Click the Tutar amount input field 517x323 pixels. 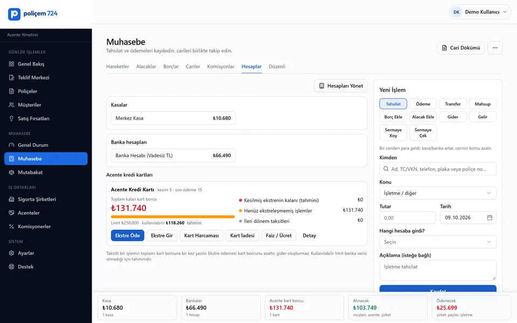[408, 217]
